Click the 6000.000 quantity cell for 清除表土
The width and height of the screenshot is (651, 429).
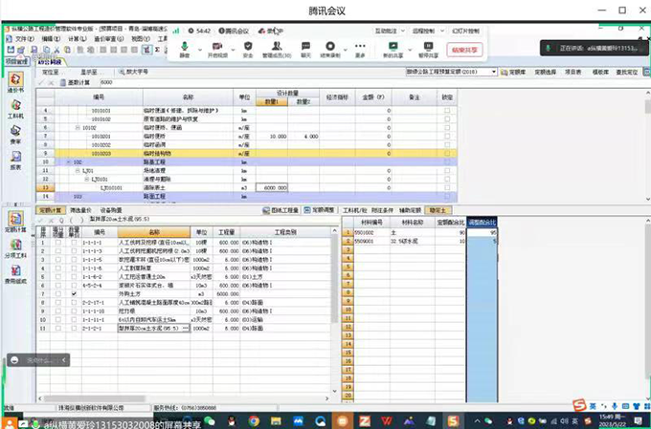click(x=276, y=188)
